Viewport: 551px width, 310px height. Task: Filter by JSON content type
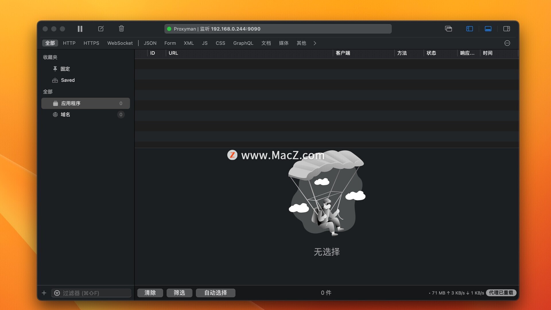click(150, 43)
